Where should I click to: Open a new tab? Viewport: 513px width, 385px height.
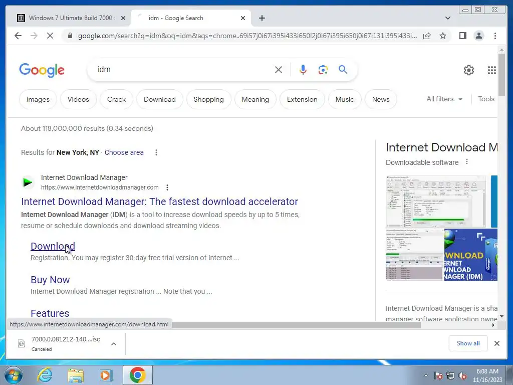[x=262, y=18]
